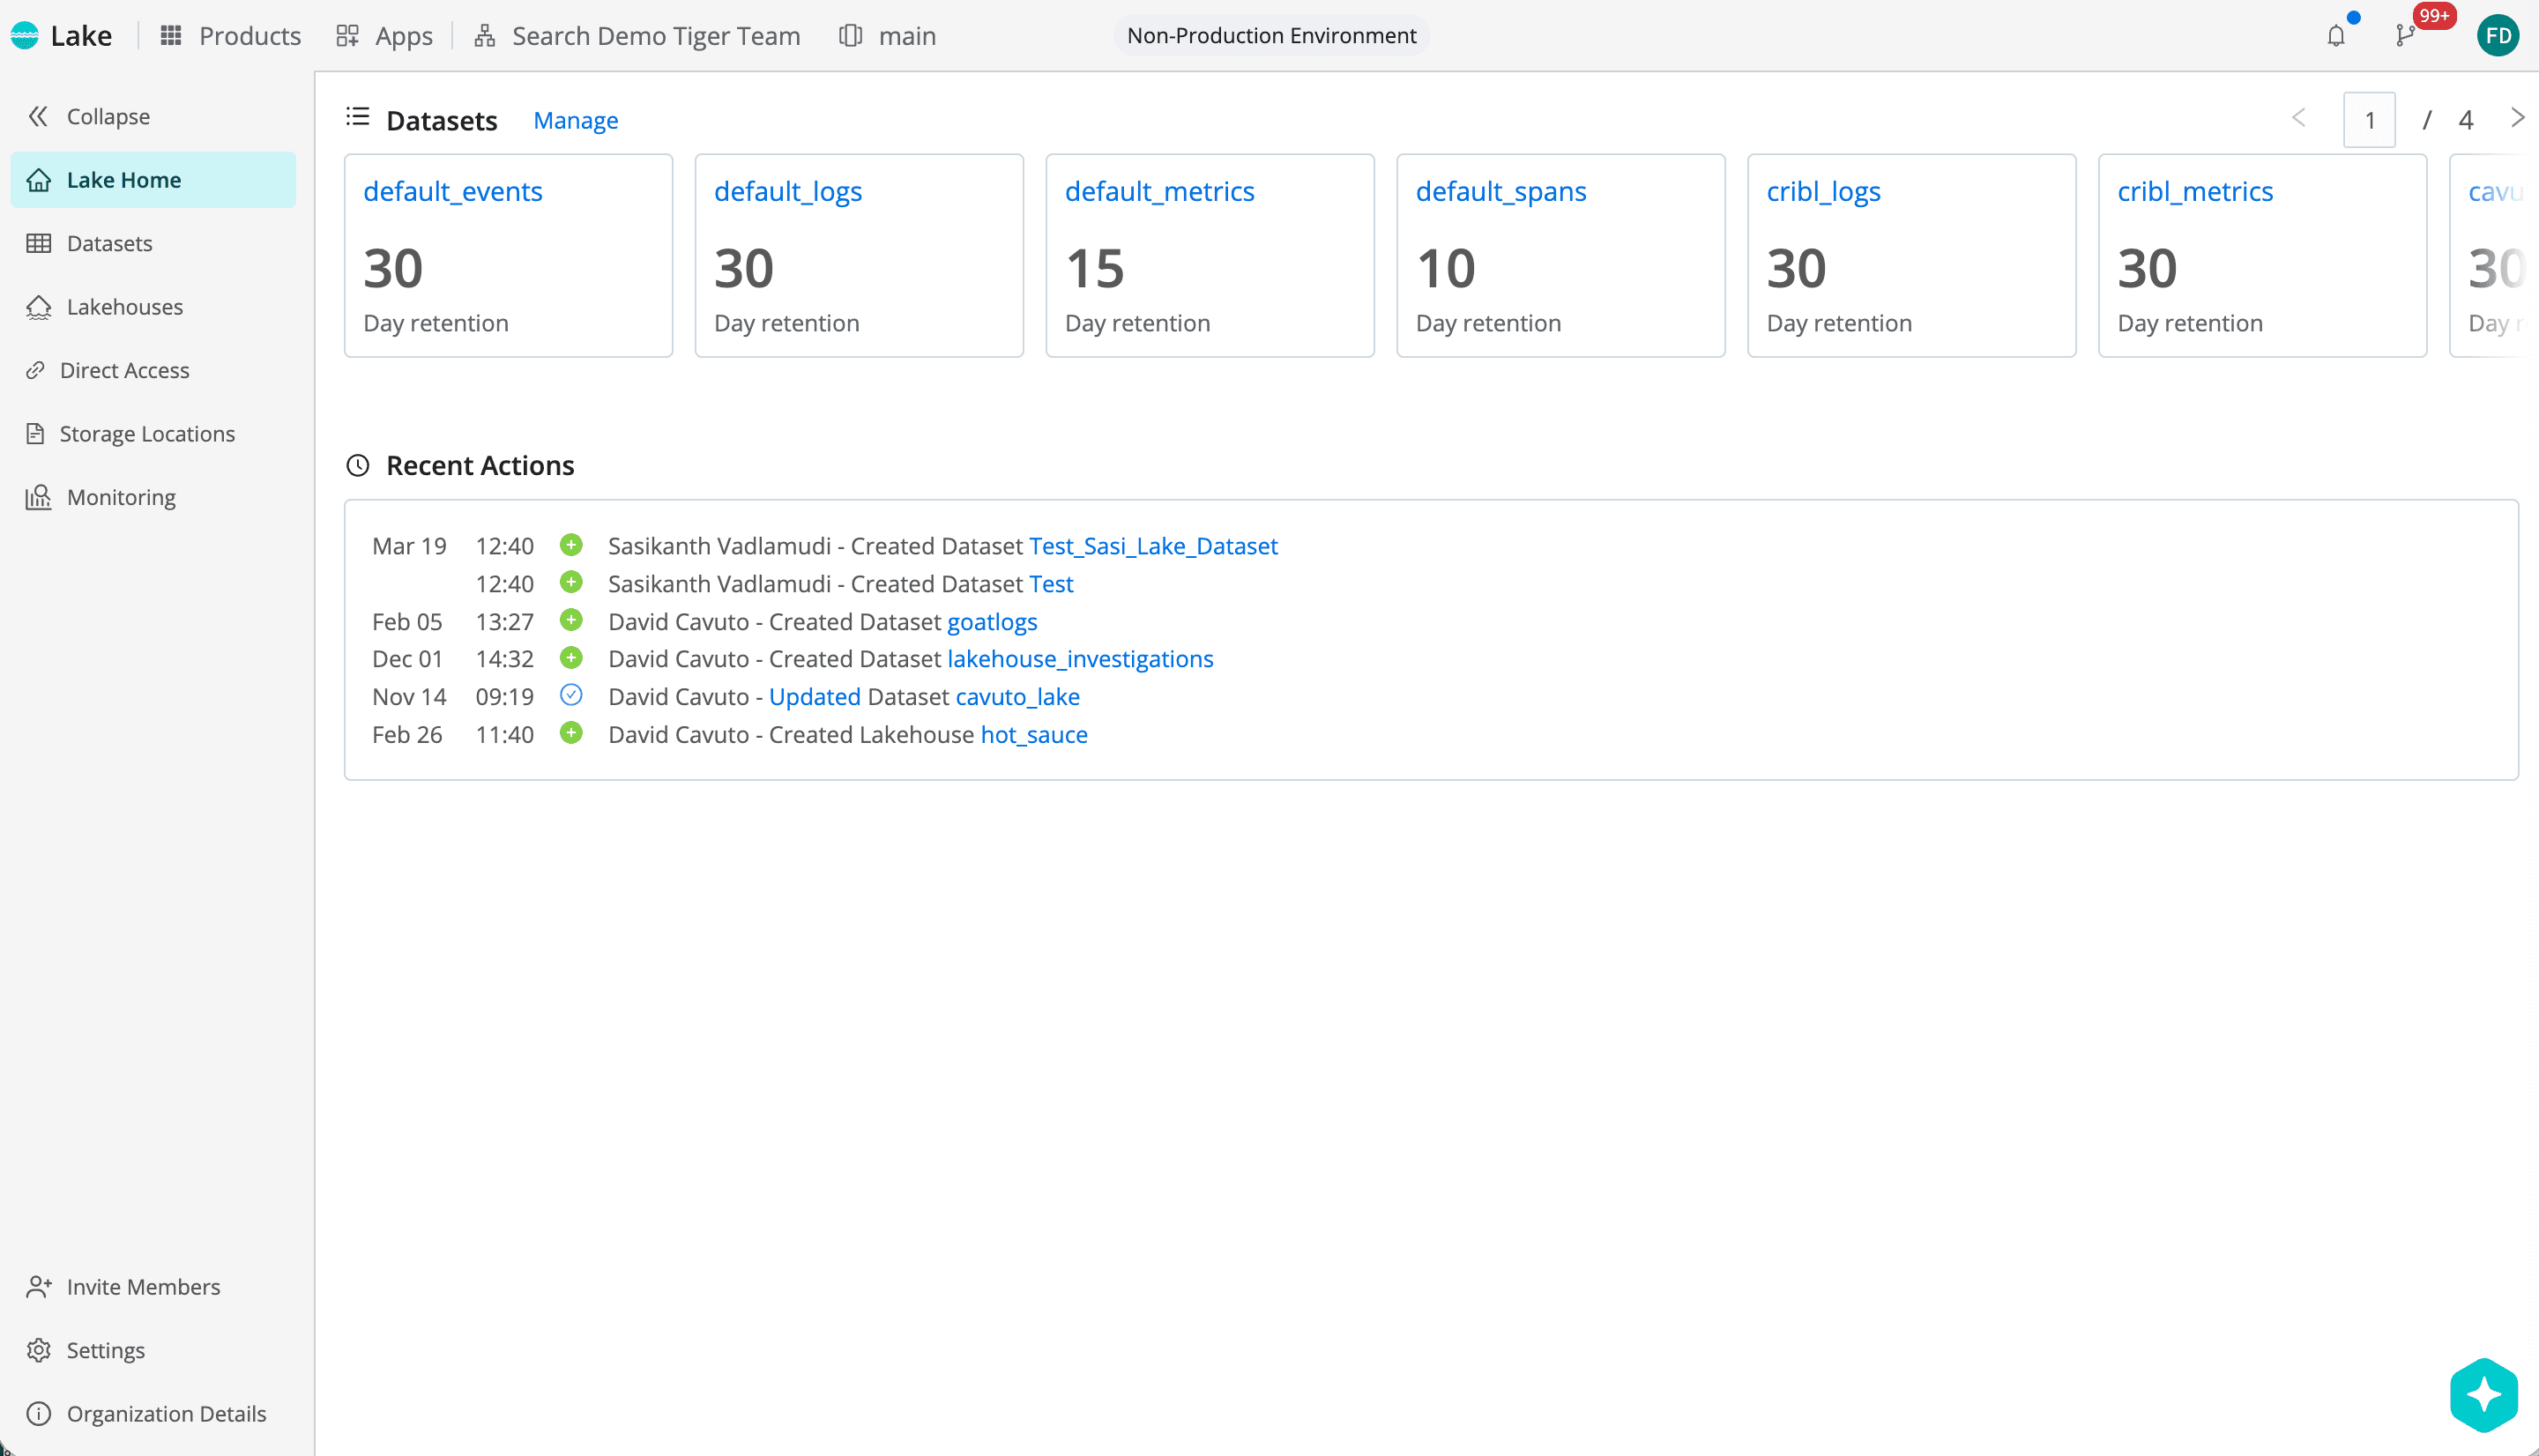Click Invite Members in the sidebar
2539x1456 pixels.
pos(123,1287)
